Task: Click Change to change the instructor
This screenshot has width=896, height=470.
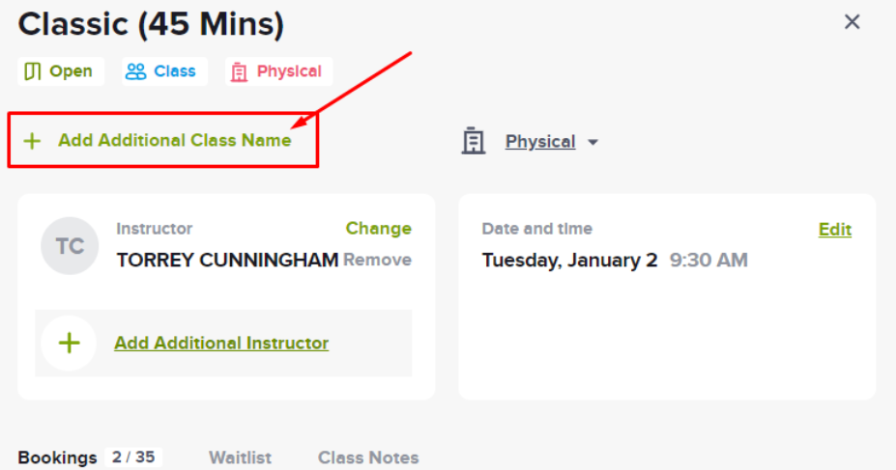Action: tap(378, 228)
